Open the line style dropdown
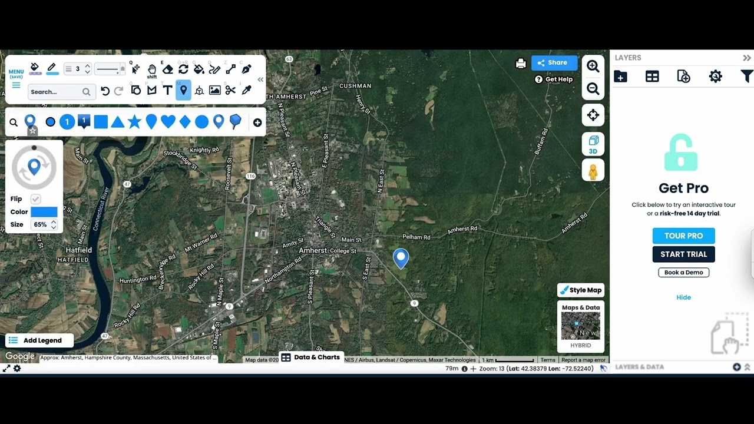This screenshot has height=424, width=754. pos(110,69)
